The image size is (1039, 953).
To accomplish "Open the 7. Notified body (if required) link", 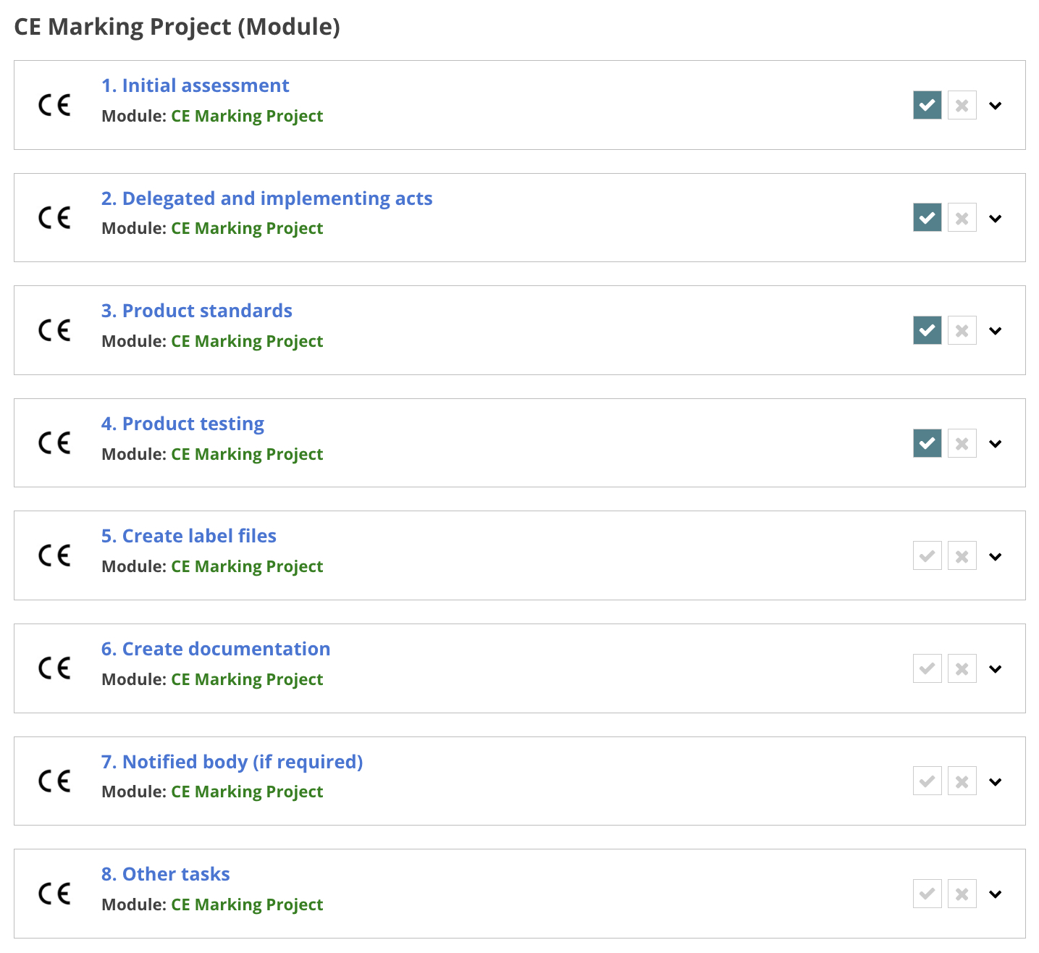I will (x=232, y=762).
